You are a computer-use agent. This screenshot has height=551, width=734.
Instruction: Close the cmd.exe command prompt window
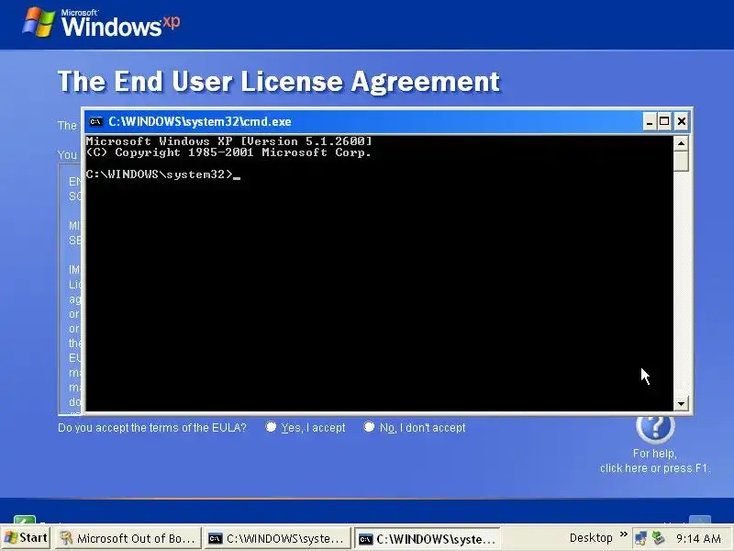682,122
